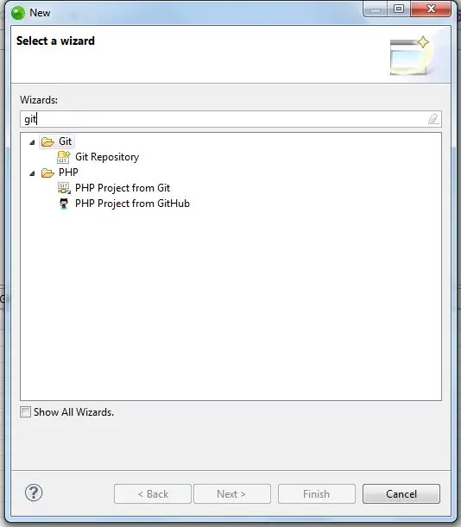The width and height of the screenshot is (461, 527).
Task: Click the Cancel button
Action: (401, 493)
